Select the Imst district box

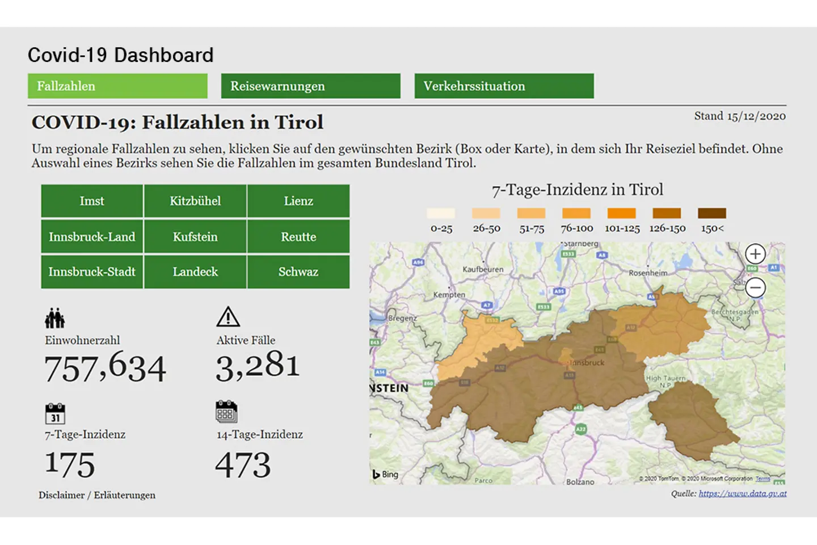[92, 201]
